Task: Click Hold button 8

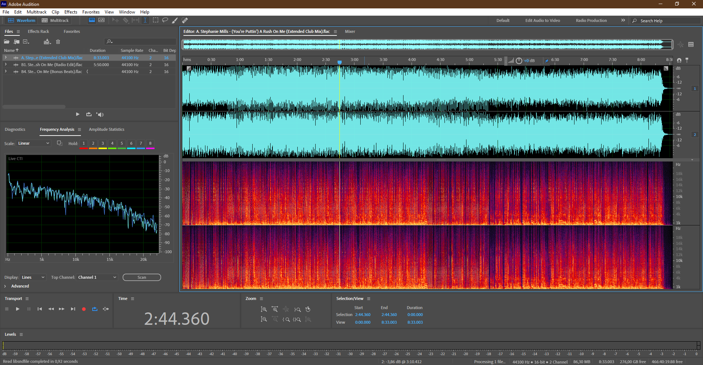Action: click(x=150, y=144)
